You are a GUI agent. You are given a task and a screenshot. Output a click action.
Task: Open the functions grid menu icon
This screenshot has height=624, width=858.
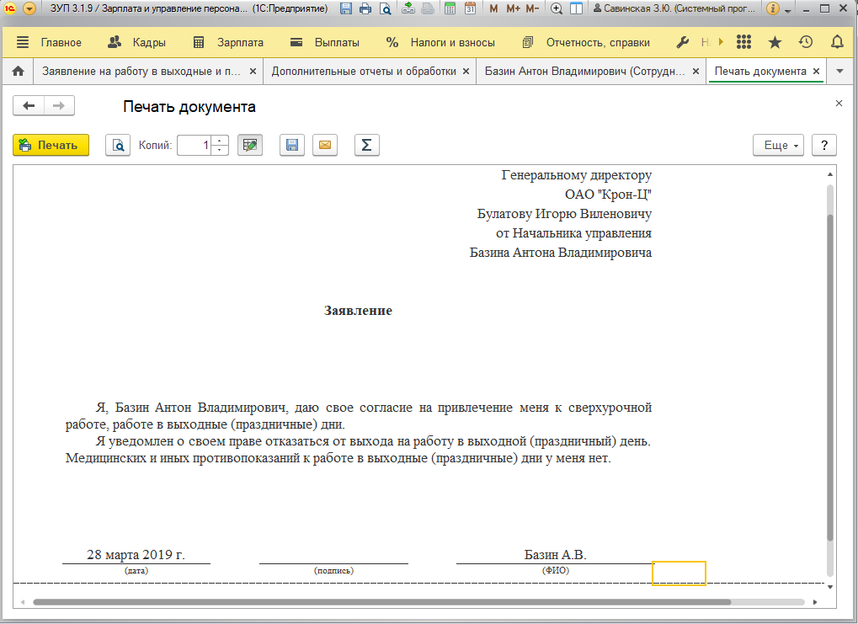[x=743, y=42]
